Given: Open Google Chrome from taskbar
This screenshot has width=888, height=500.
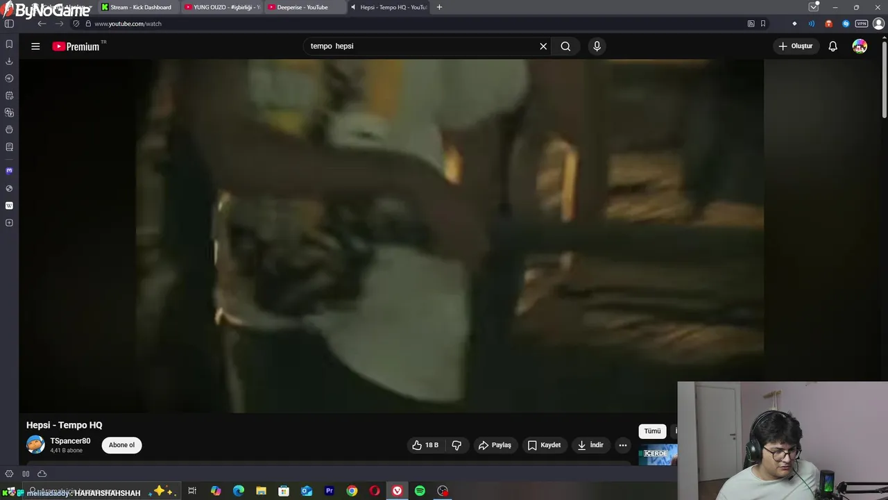Looking at the screenshot, I should 352,491.
